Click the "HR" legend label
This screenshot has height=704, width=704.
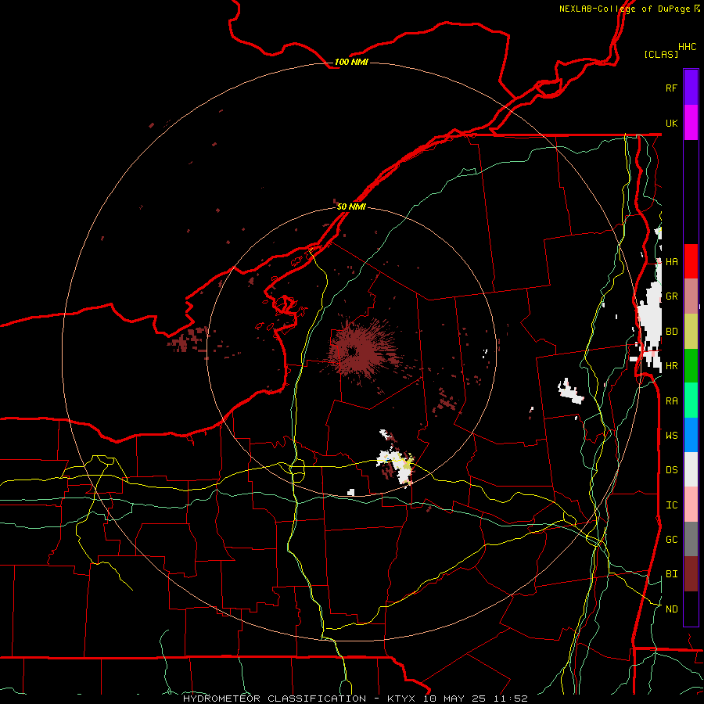pos(672,366)
